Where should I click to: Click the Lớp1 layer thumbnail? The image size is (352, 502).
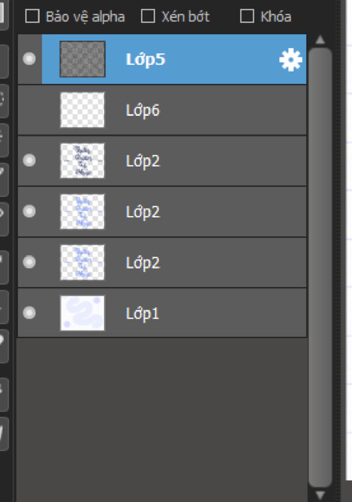click(82, 313)
